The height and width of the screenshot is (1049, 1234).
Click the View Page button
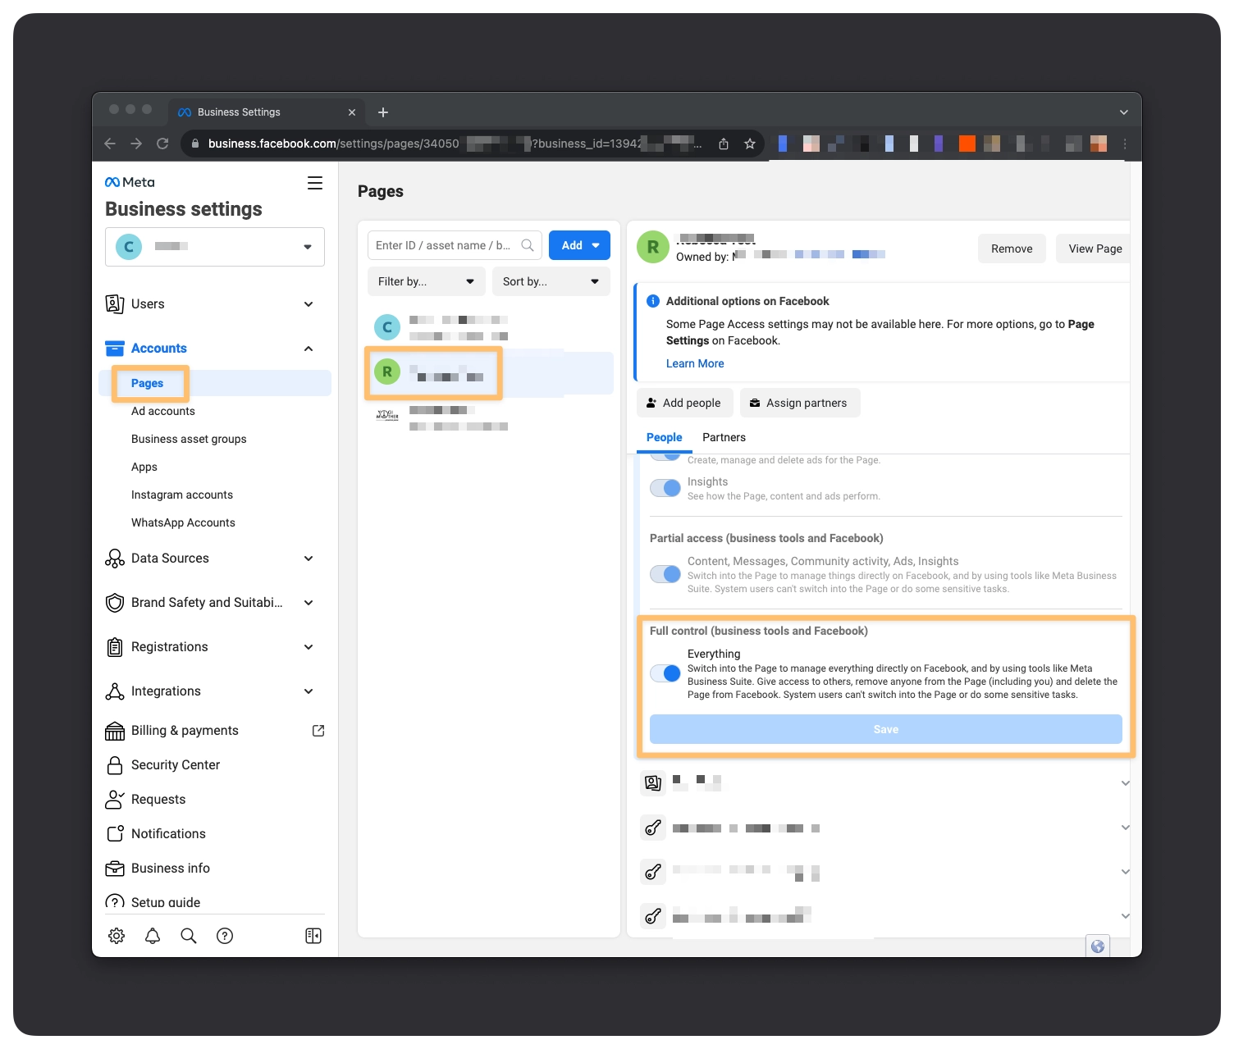pos(1095,249)
